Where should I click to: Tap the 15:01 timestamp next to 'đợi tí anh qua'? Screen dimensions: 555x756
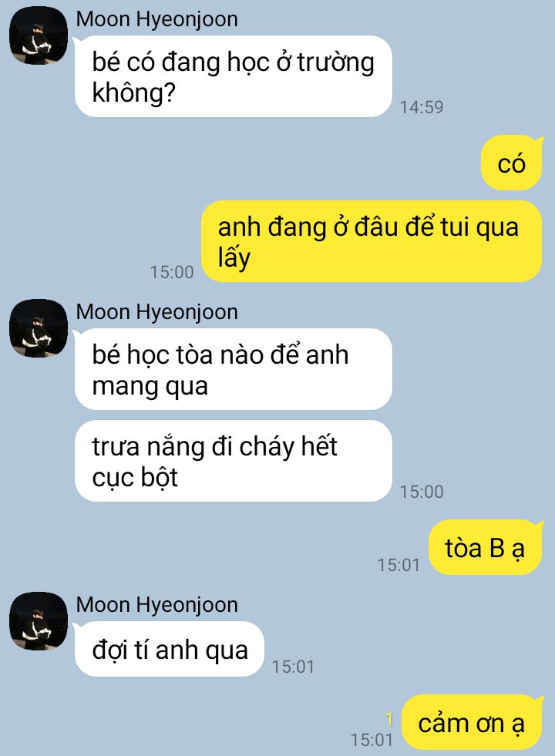(293, 667)
